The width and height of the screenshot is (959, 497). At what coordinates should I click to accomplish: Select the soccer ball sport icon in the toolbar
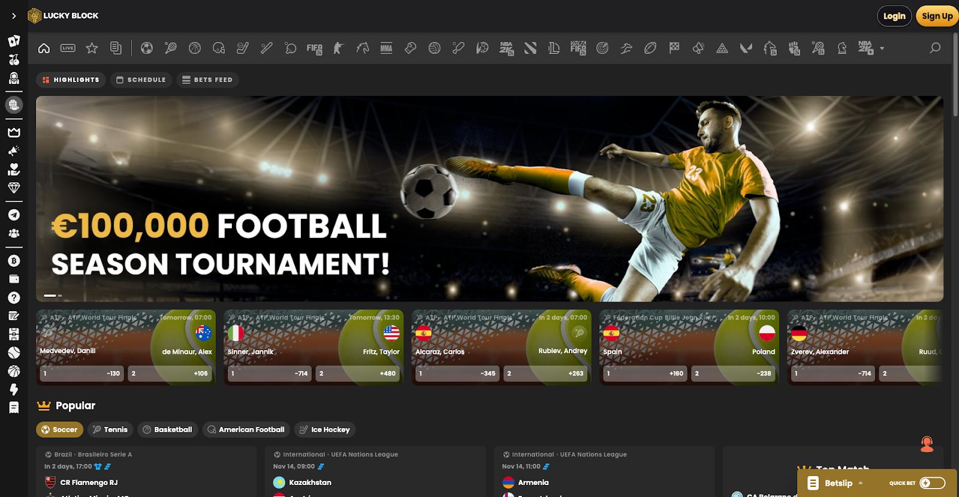[147, 48]
